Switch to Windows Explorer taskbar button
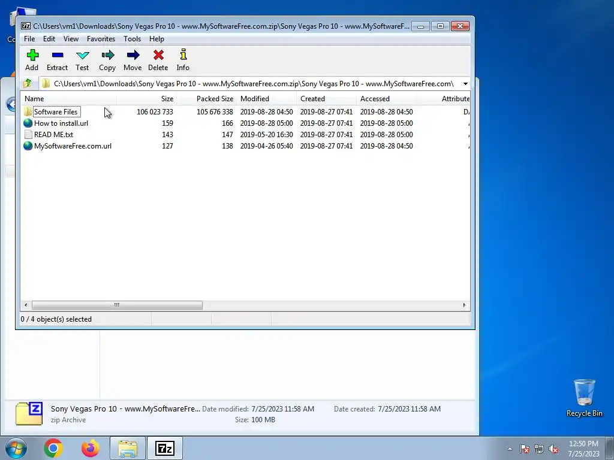 (128, 448)
